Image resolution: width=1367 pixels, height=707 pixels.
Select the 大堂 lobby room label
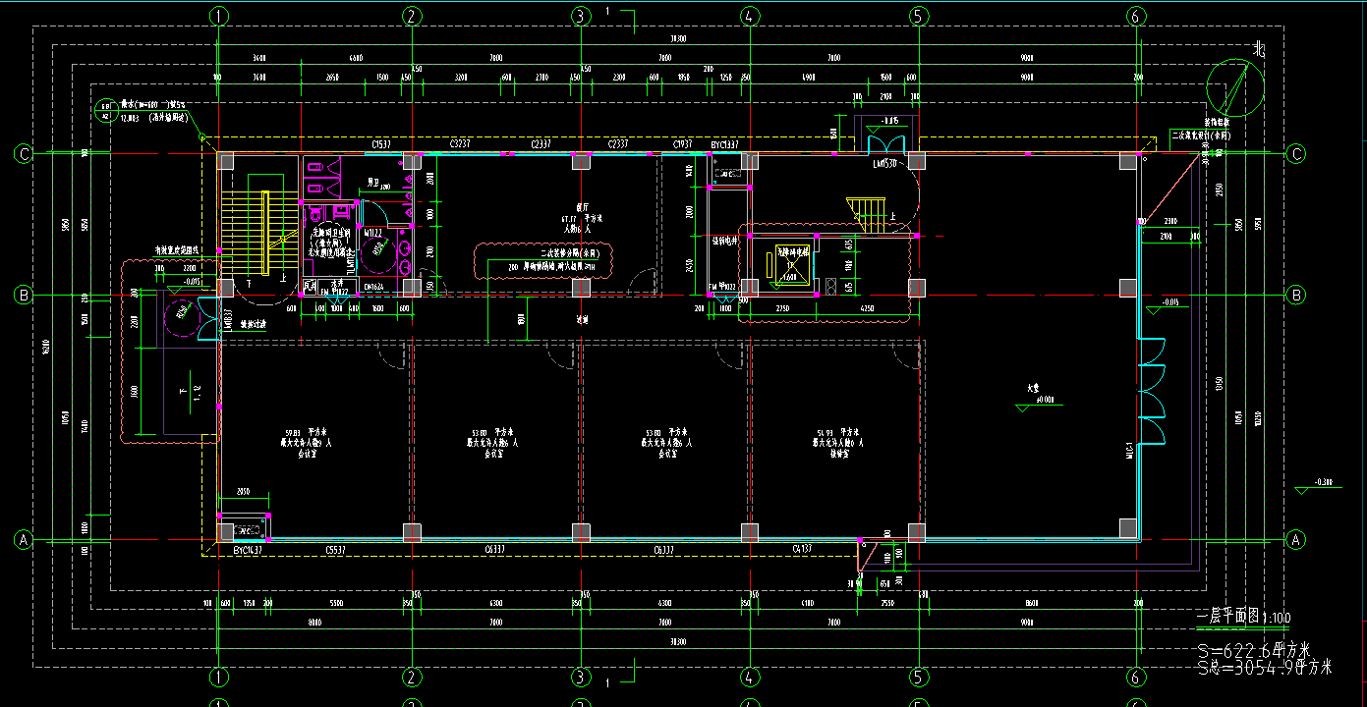tap(1034, 388)
